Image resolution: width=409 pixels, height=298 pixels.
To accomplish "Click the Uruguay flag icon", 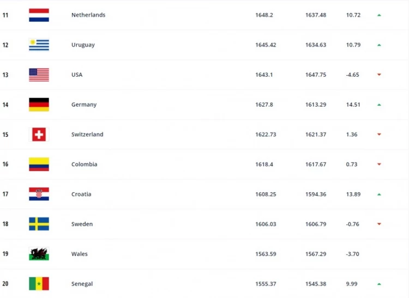I will pos(39,45).
